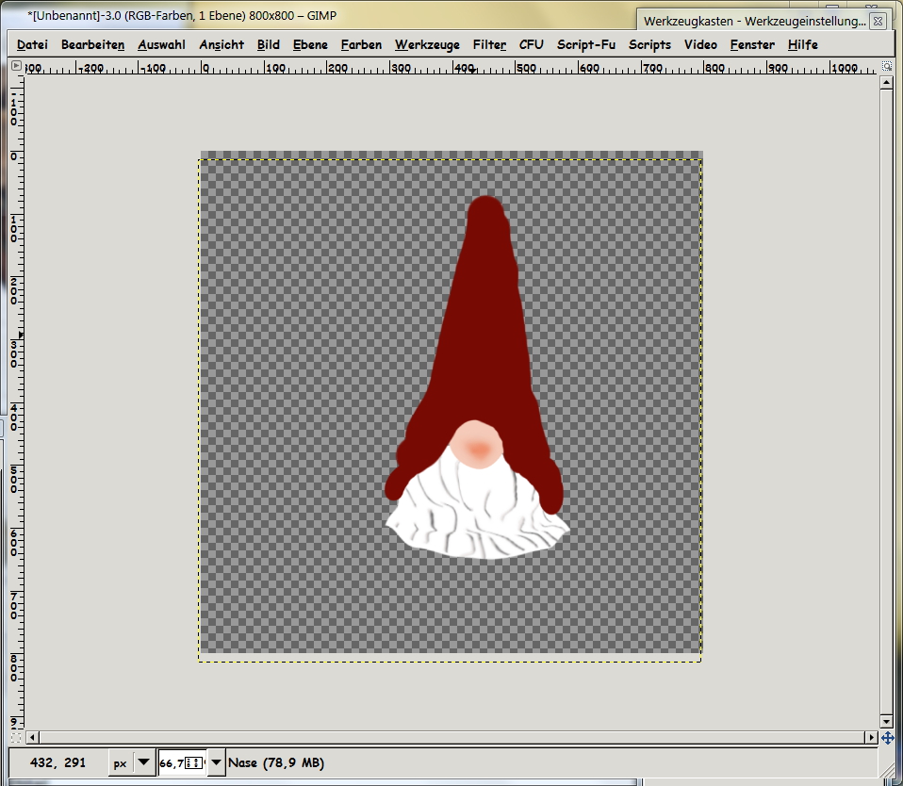Open the Filter menu

489,44
